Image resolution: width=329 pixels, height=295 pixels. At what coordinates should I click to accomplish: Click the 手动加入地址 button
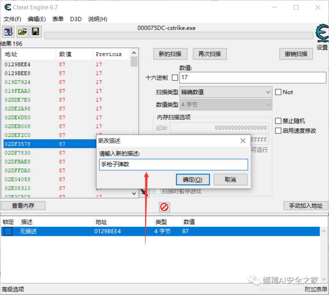click(x=306, y=206)
